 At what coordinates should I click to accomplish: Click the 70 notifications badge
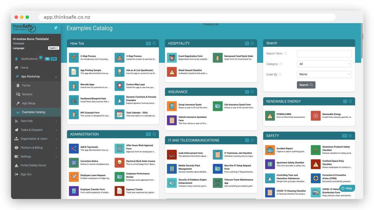click(47, 59)
